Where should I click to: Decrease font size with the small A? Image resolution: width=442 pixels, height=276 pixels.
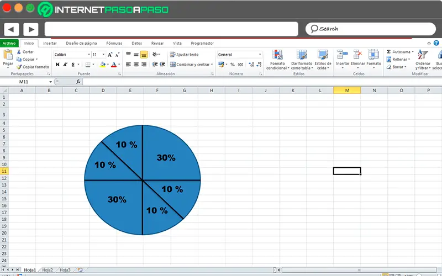117,55
